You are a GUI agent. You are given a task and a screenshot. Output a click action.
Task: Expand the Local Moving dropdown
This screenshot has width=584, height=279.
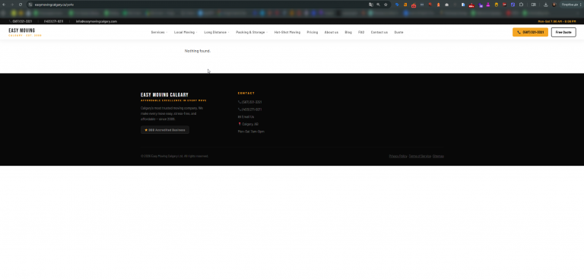point(186,33)
